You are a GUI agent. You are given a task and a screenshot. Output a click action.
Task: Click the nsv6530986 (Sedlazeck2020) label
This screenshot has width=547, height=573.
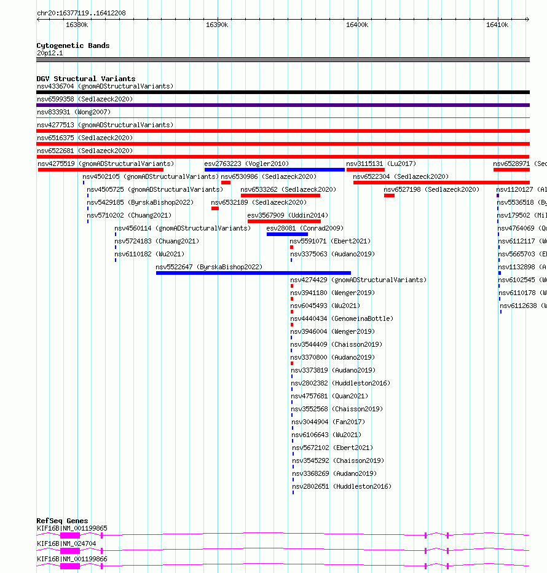[268, 176]
